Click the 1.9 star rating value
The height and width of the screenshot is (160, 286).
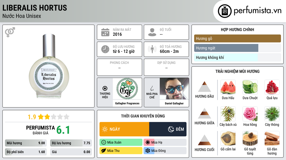coord(32,117)
